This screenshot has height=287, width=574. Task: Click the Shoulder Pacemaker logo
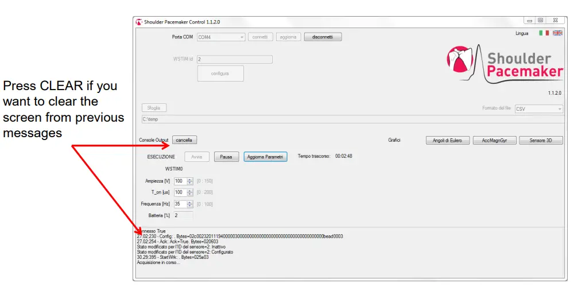[x=505, y=64]
